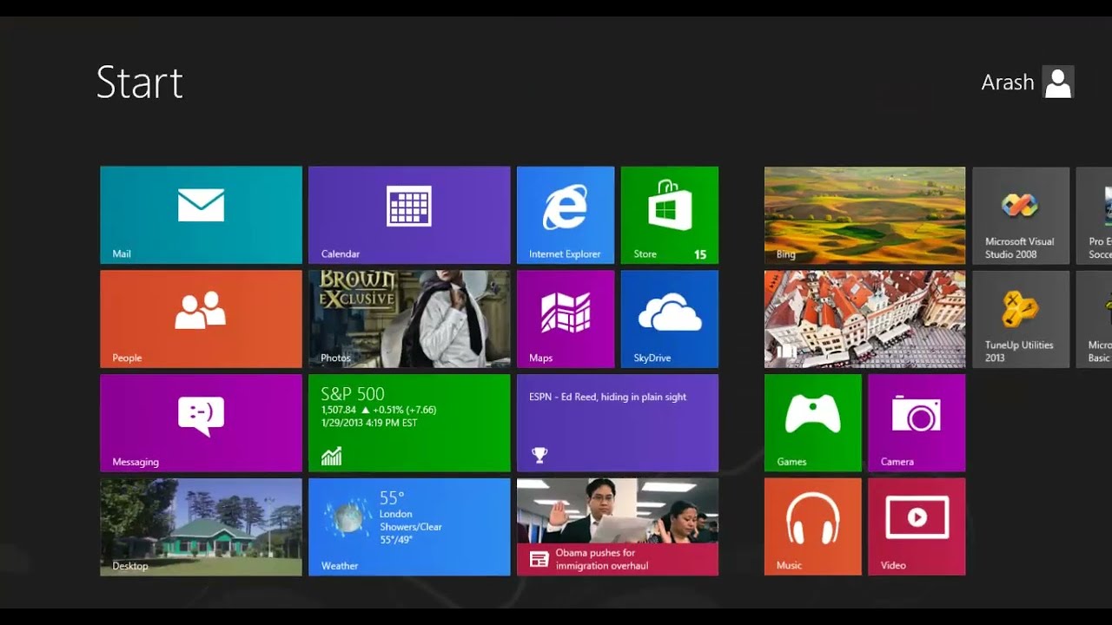Open the ESPN Ed Reed sports tile
1112x625 pixels.
click(x=618, y=423)
